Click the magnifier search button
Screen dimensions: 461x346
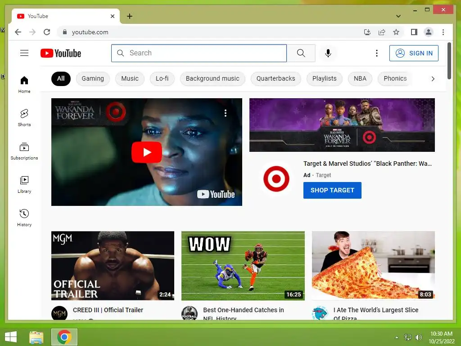pyautogui.click(x=301, y=53)
